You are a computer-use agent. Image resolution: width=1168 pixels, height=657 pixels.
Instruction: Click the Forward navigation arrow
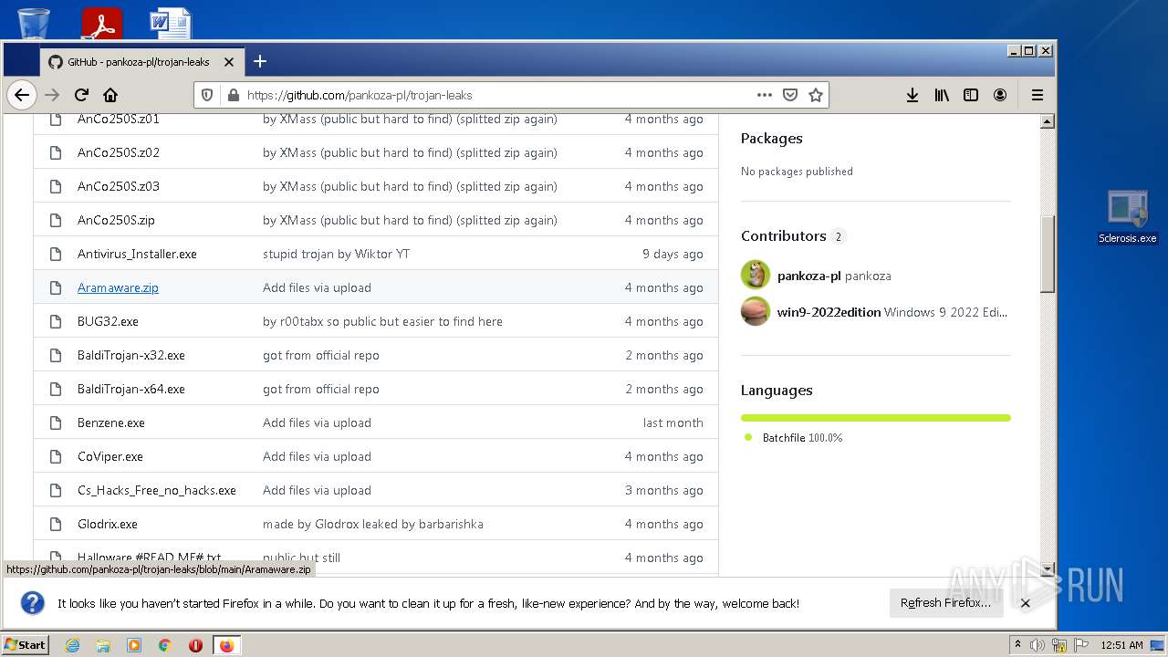pyautogui.click(x=52, y=95)
